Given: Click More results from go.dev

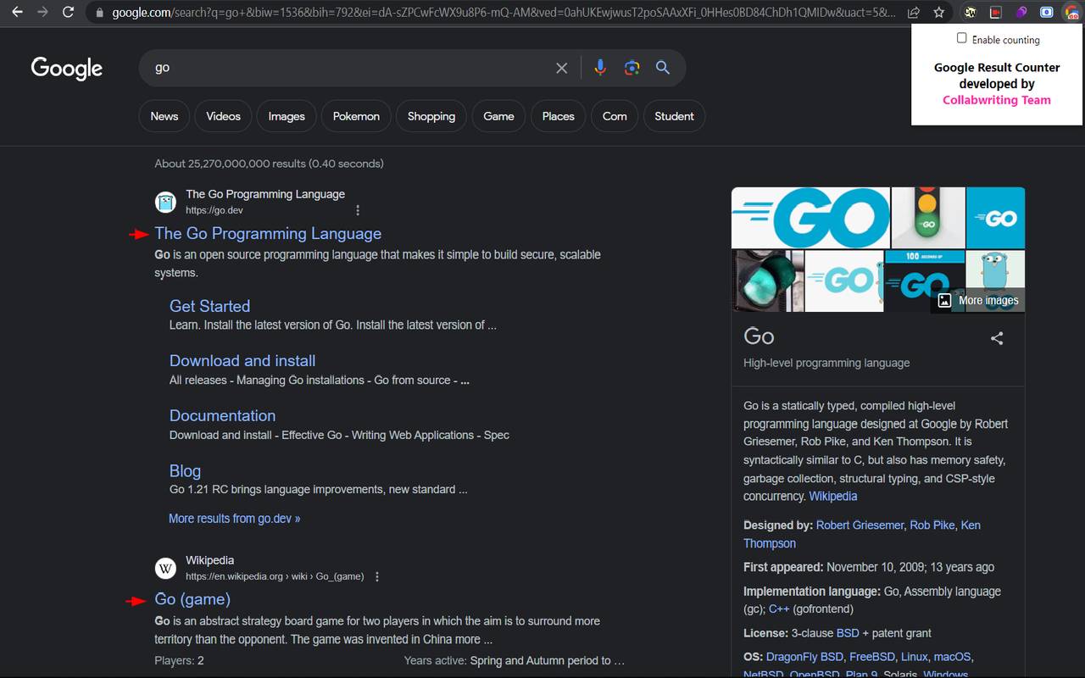Looking at the screenshot, I should point(234,519).
